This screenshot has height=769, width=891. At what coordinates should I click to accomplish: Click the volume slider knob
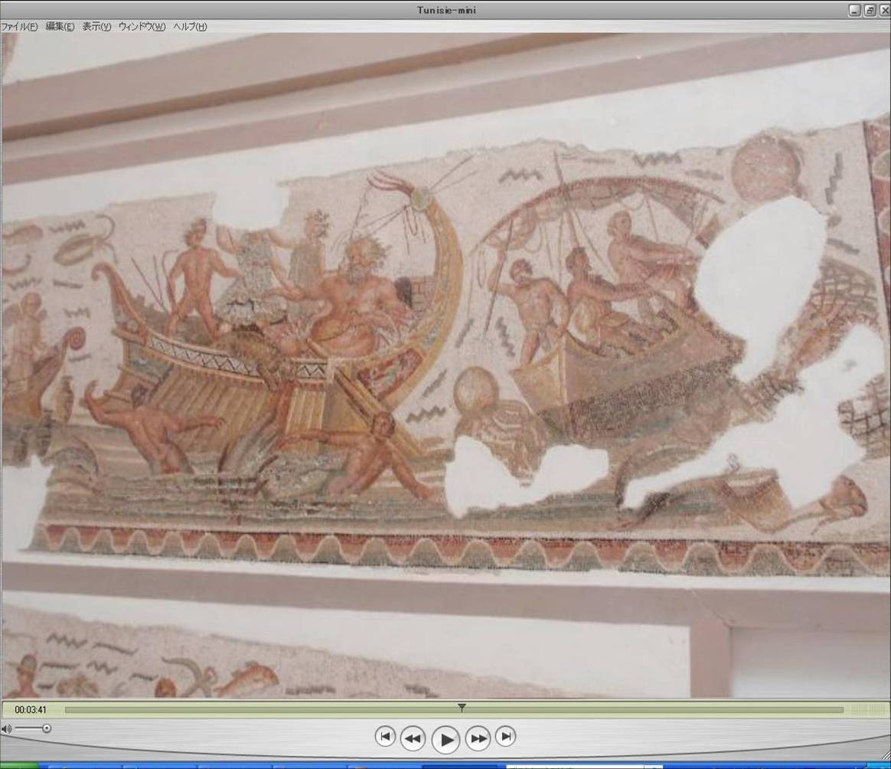[x=47, y=728]
